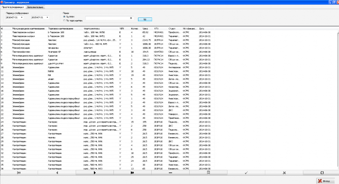Select 'Новорож...' department cell in row 22

(x=174, y=114)
